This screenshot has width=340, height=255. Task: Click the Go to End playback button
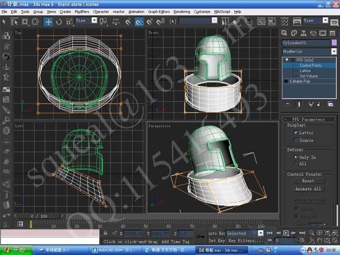tap(302, 233)
